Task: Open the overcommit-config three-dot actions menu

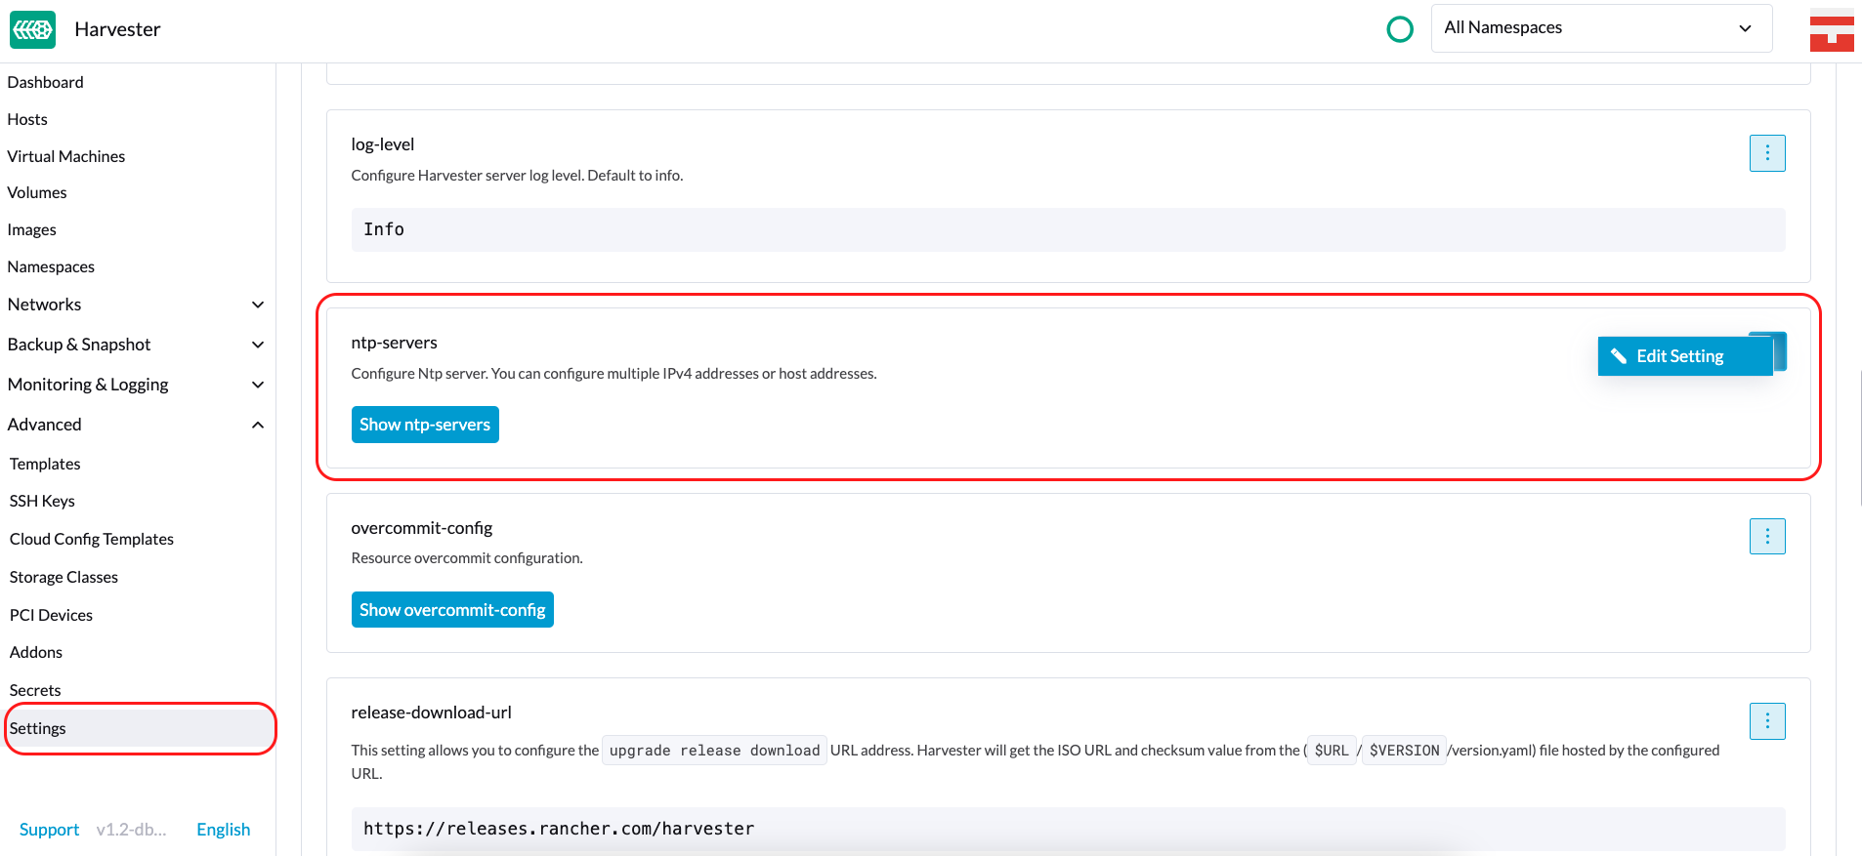Action: pyautogui.click(x=1766, y=536)
